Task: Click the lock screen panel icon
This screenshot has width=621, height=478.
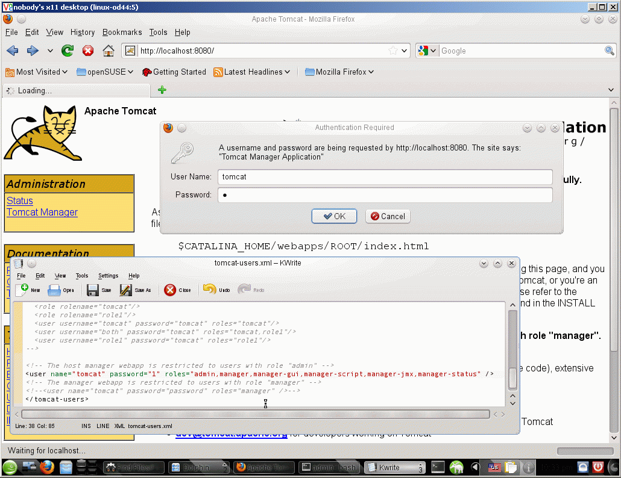Action: [583, 467]
